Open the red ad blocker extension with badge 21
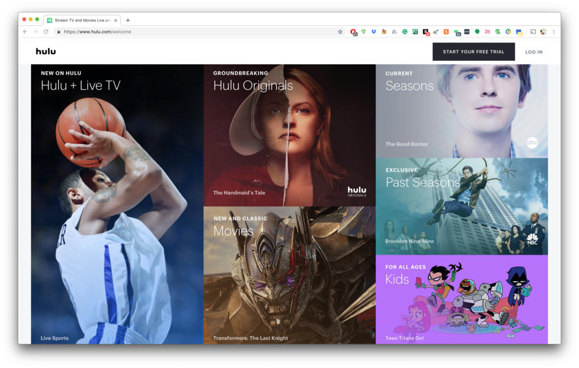Viewport: 579px width, 368px height. 353,32
